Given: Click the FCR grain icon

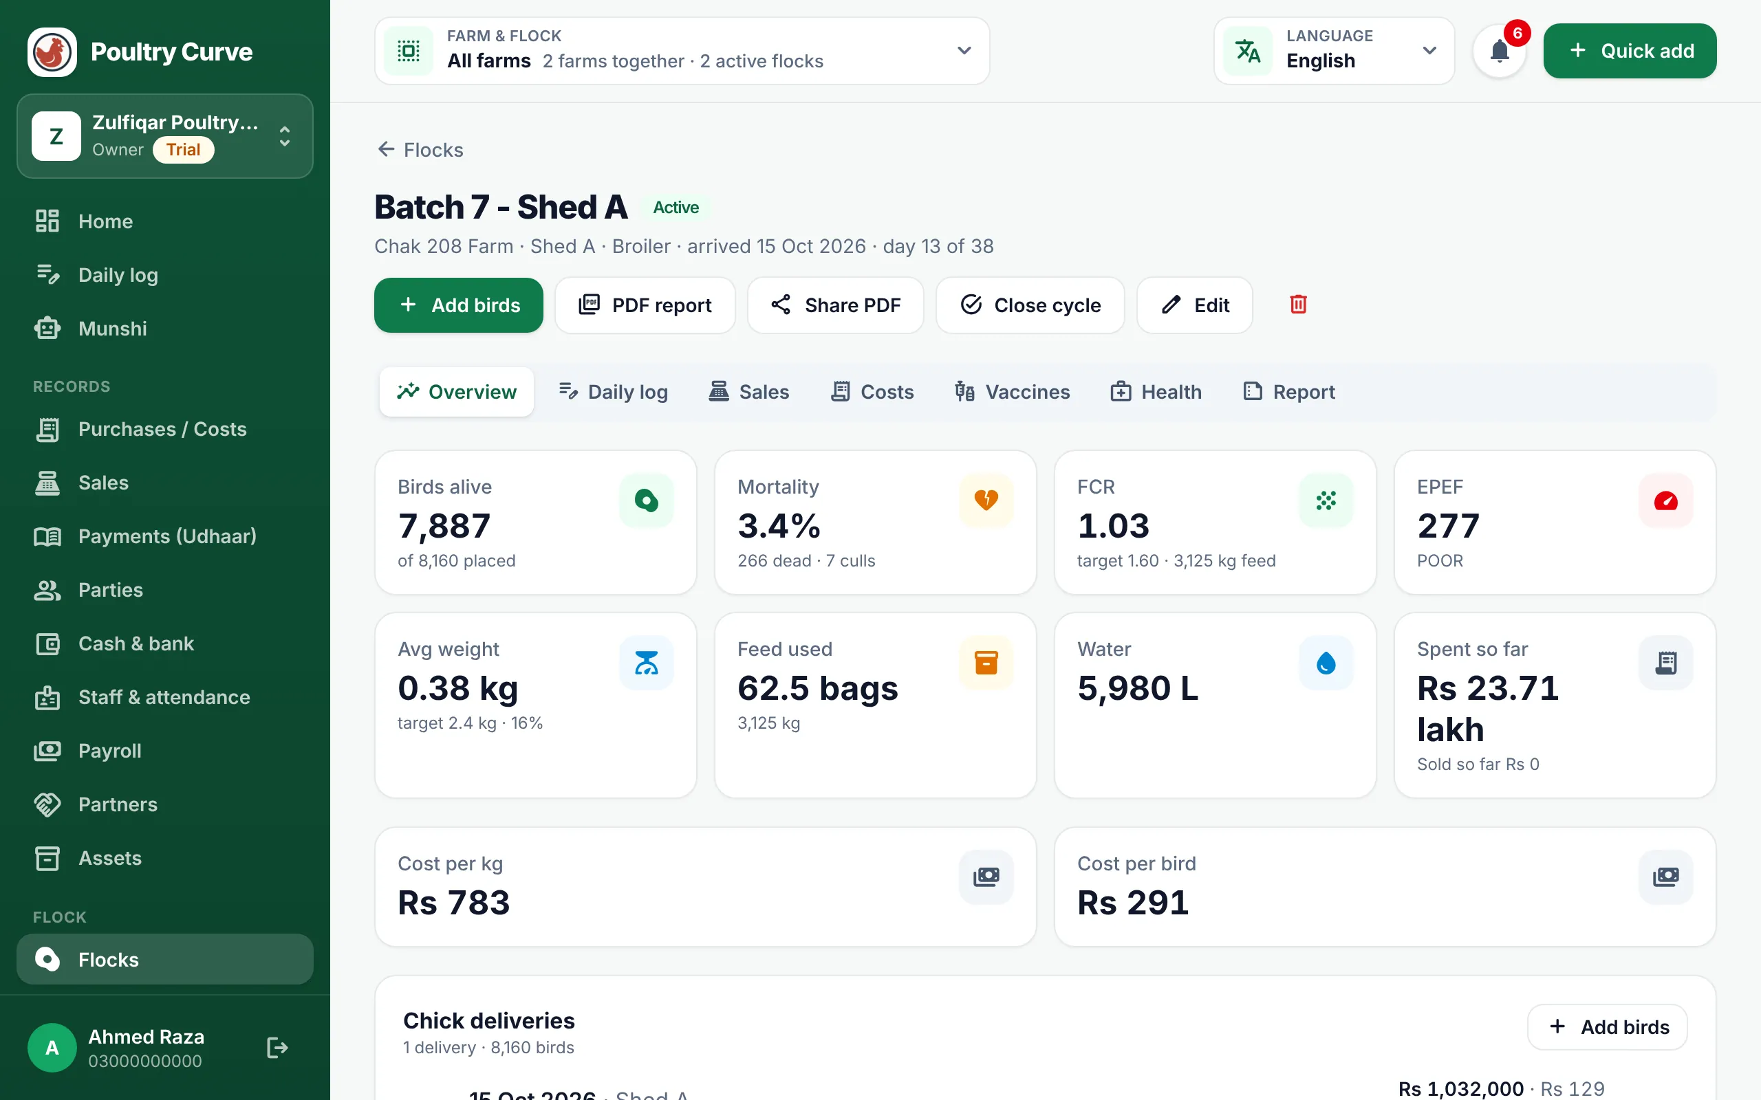Looking at the screenshot, I should tap(1326, 500).
